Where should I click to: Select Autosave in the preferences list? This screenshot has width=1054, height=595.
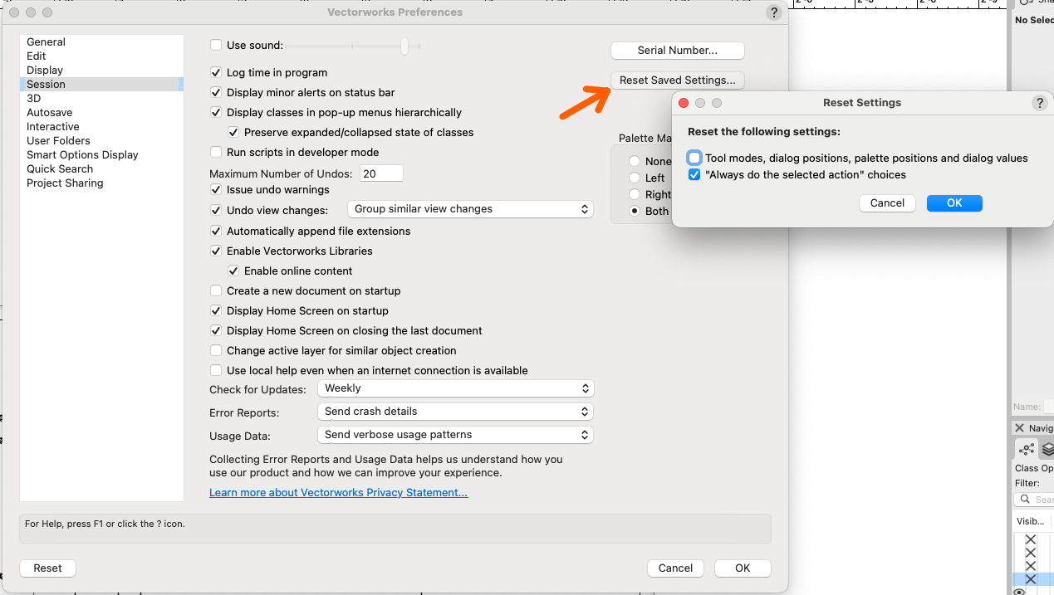coord(49,113)
